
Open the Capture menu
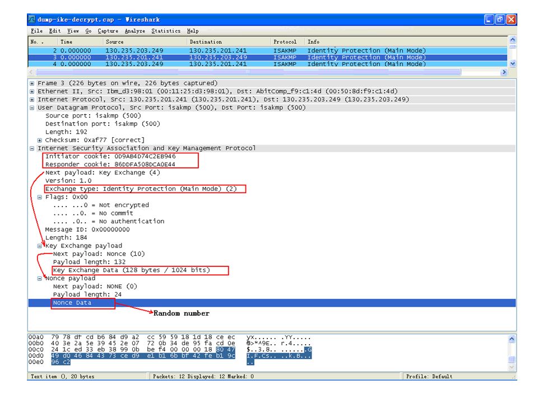[x=108, y=31]
